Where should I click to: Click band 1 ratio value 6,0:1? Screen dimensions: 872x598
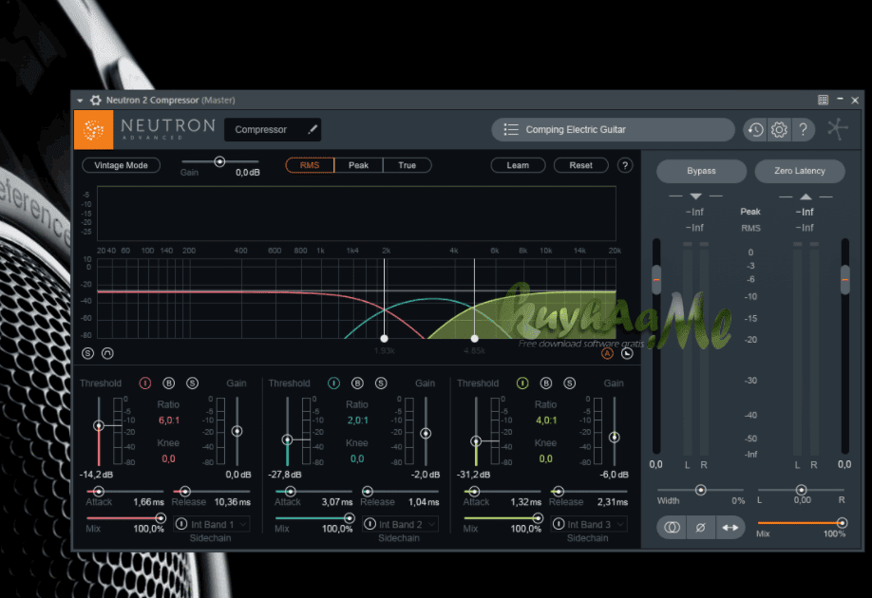[x=169, y=420]
